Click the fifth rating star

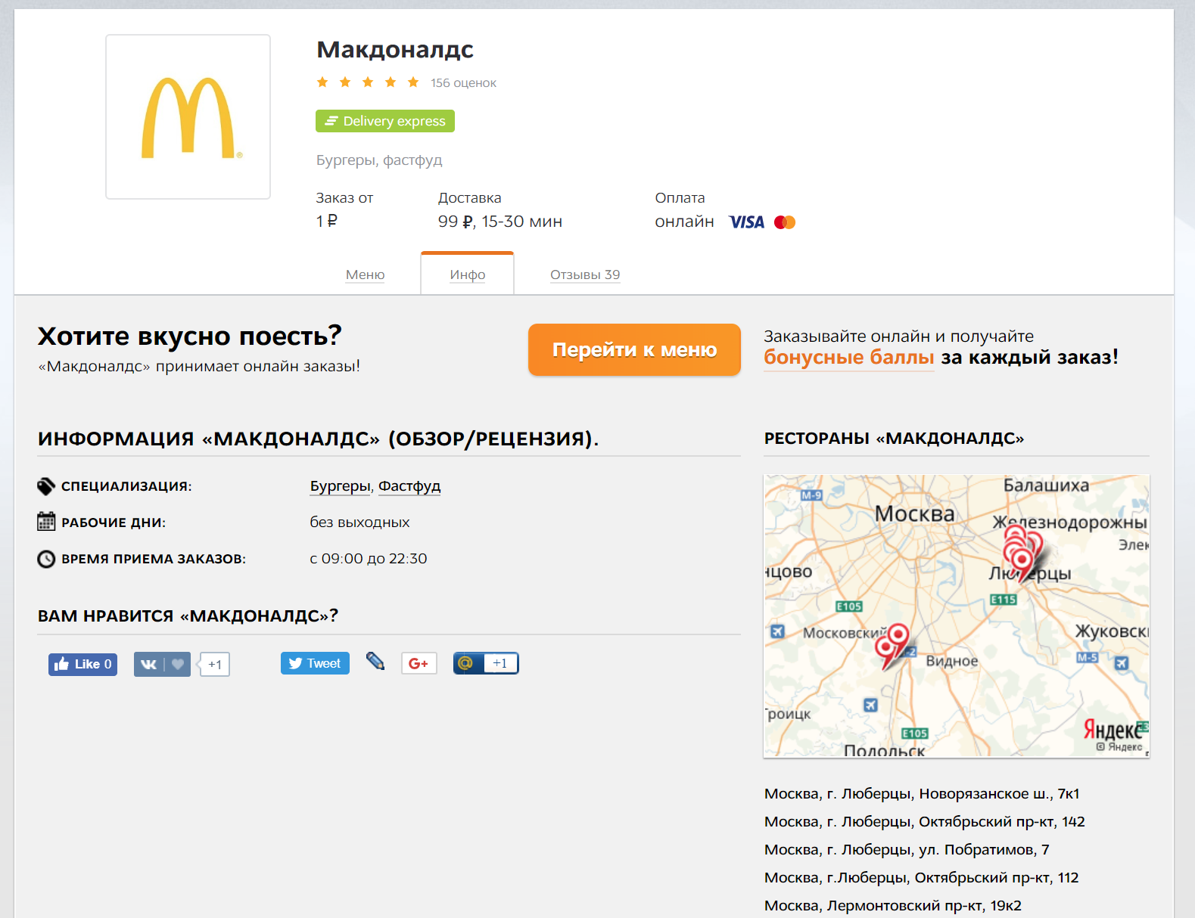pos(413,82)
